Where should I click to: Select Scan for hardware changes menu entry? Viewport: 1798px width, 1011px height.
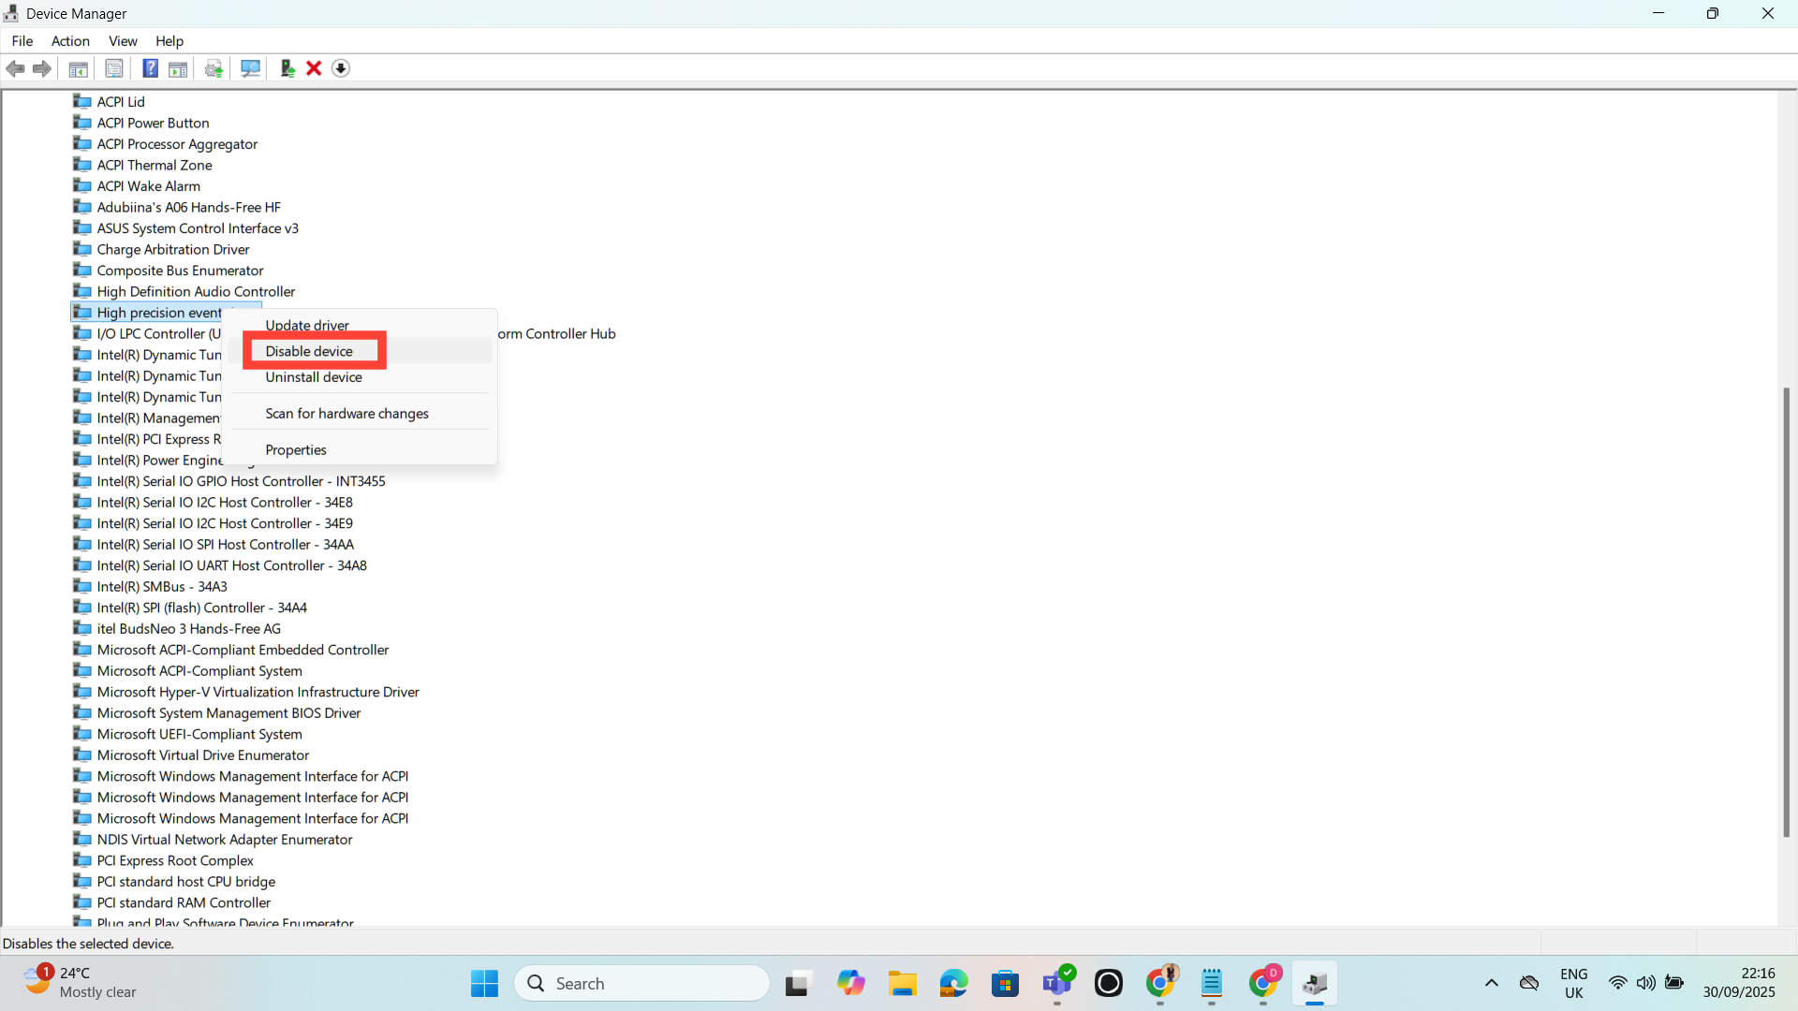[346, 414]
